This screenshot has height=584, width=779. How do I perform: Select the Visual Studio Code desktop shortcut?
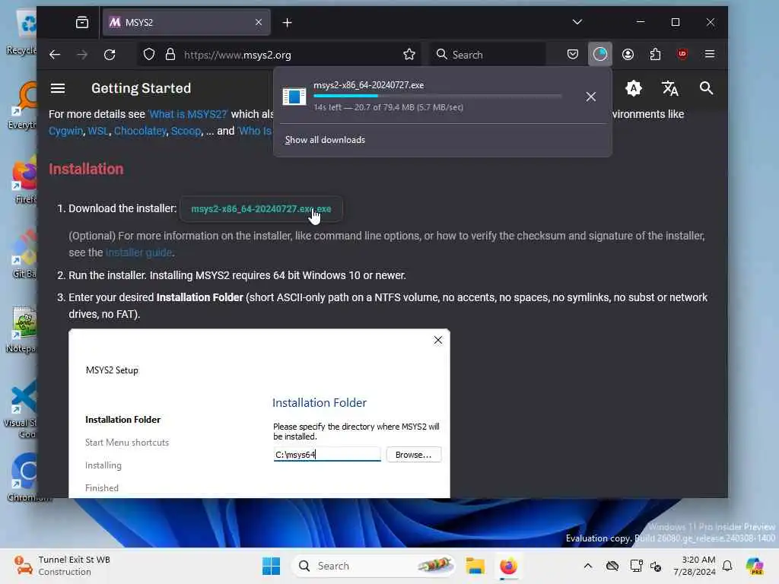coord(21,410)
